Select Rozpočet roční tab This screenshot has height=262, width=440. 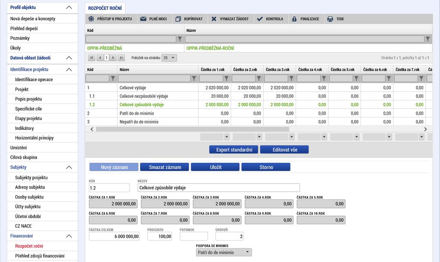[105, 8]
